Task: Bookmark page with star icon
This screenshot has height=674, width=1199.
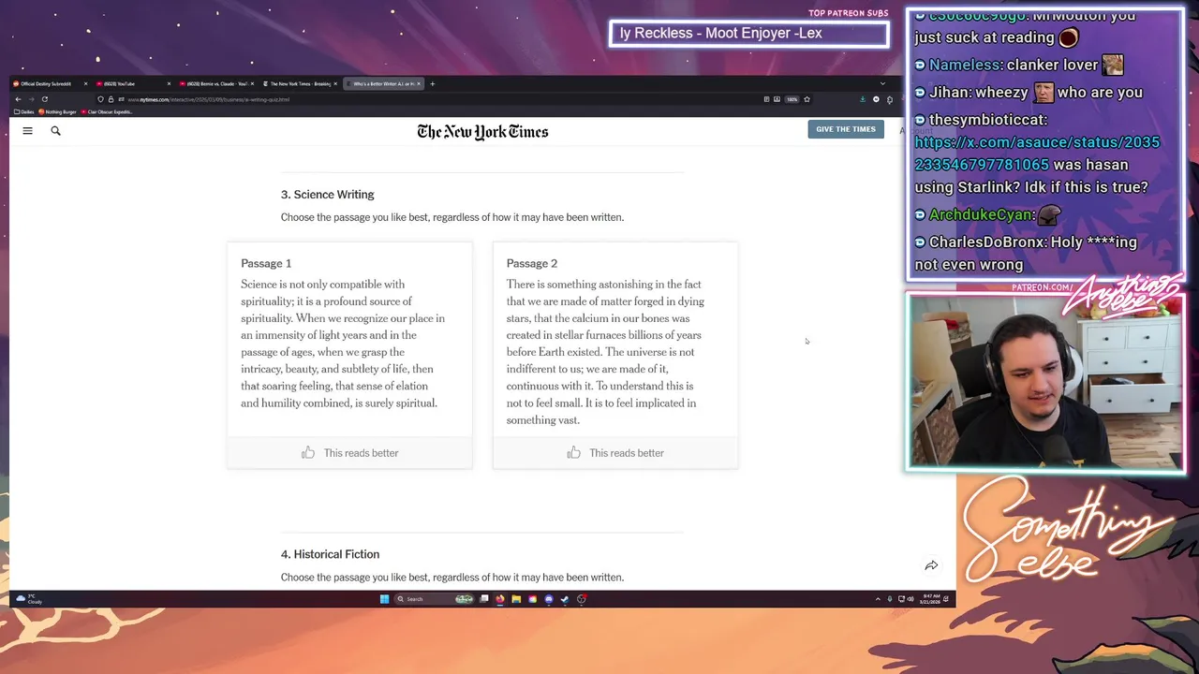Action: click(807, 99)
